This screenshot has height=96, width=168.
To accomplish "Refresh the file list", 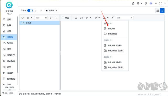I will tap(76, 18).
